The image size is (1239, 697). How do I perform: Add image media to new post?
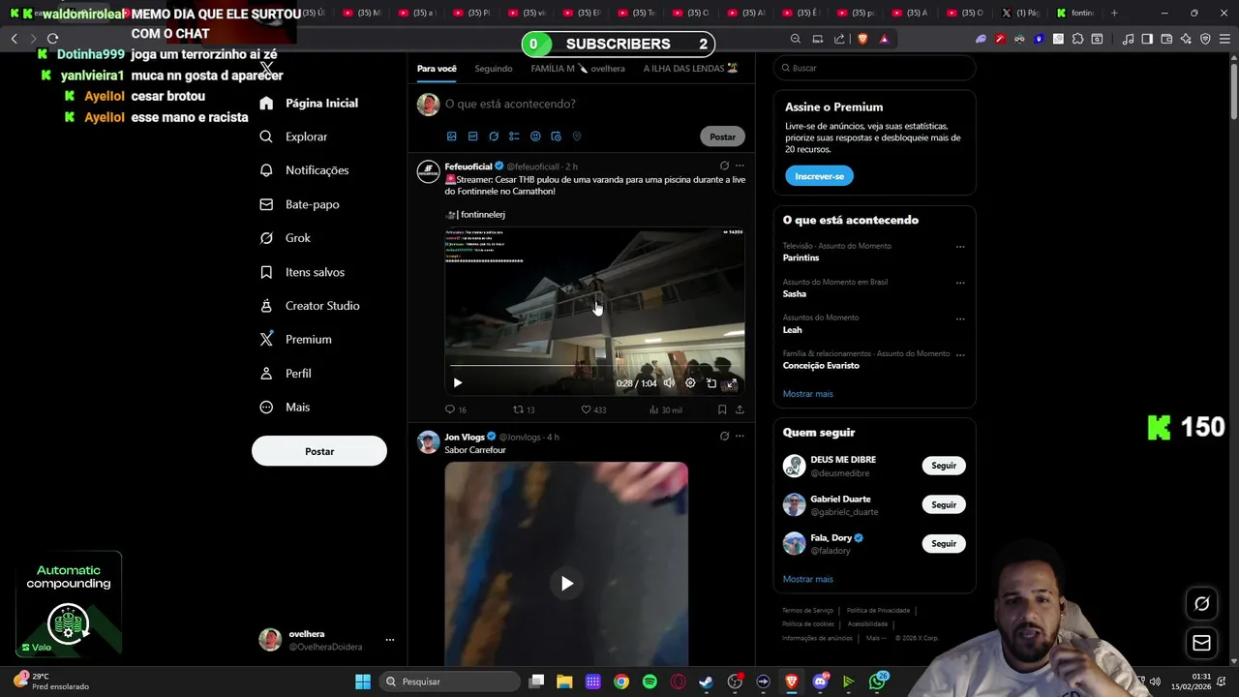(451, 136)
